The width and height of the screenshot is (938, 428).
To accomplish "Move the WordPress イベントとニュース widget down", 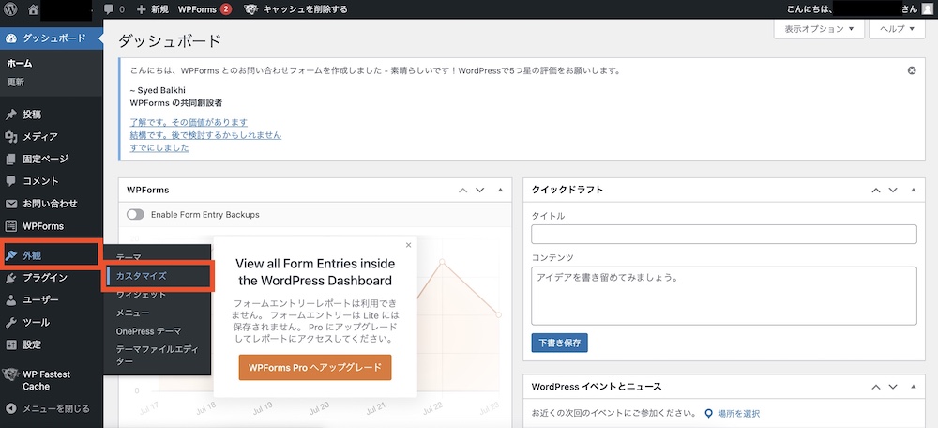I will [x=893, y=387].
